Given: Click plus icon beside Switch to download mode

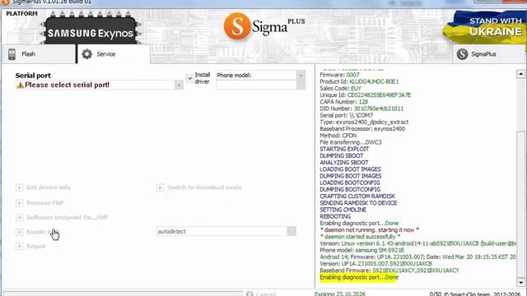Looking at the screenshot, I should pyautogui.click(x=160, y=187).
